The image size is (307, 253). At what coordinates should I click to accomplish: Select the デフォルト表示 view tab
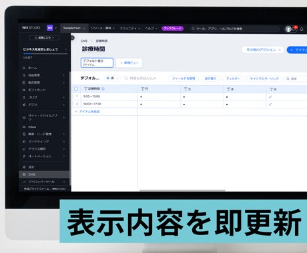[x=97, y=63]
